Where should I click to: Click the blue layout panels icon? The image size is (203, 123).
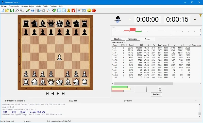[x=64, y=11]
